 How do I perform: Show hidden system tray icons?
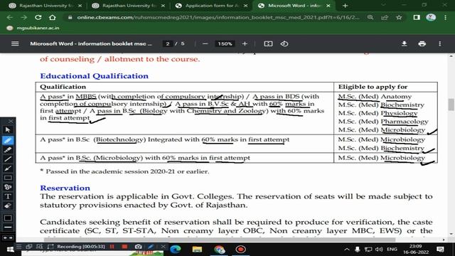click(x=347, y=250)
